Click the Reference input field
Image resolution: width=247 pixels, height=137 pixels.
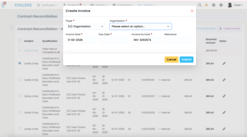[179, 40]
